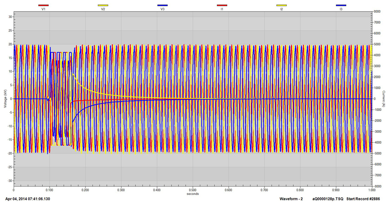The image size is (389, 206).
Task: Click the red I1 legend swatch
Action: [x=222, y=5]
